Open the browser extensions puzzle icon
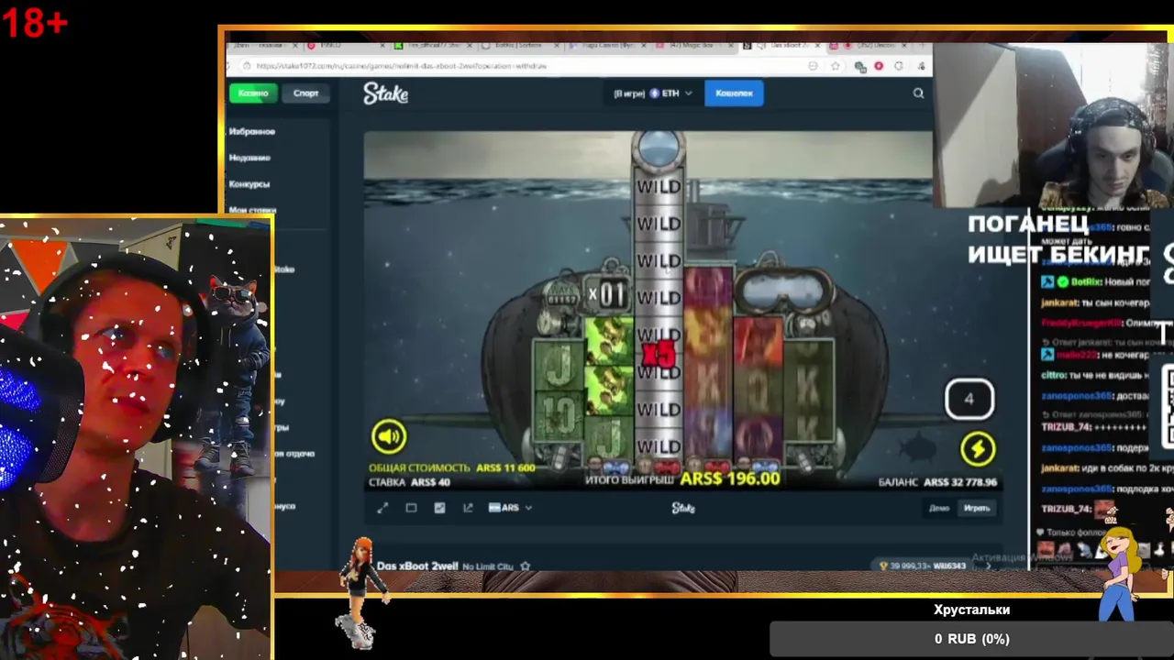This screenshot has width=1174, height=660. click(898, 66)
